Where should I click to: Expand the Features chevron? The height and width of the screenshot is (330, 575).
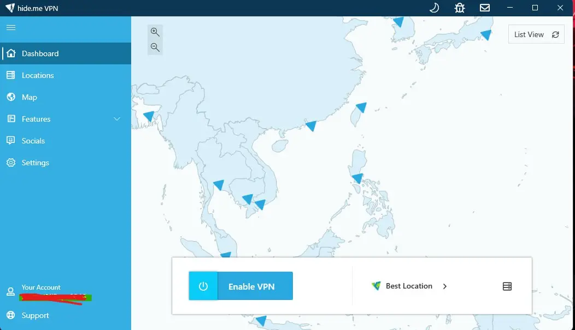pyautogui.click(x=117, y=119)
